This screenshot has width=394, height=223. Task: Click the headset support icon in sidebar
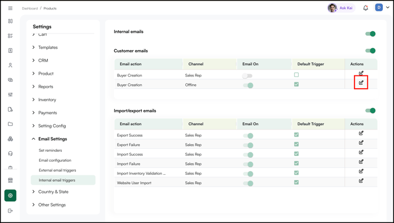pyautogui.click(x=11, y=154)
